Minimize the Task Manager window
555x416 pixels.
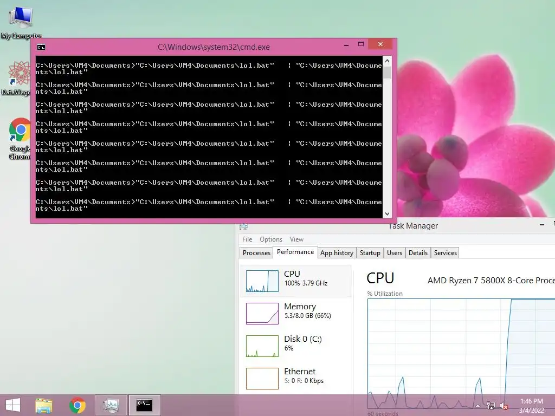coord(542,225)
